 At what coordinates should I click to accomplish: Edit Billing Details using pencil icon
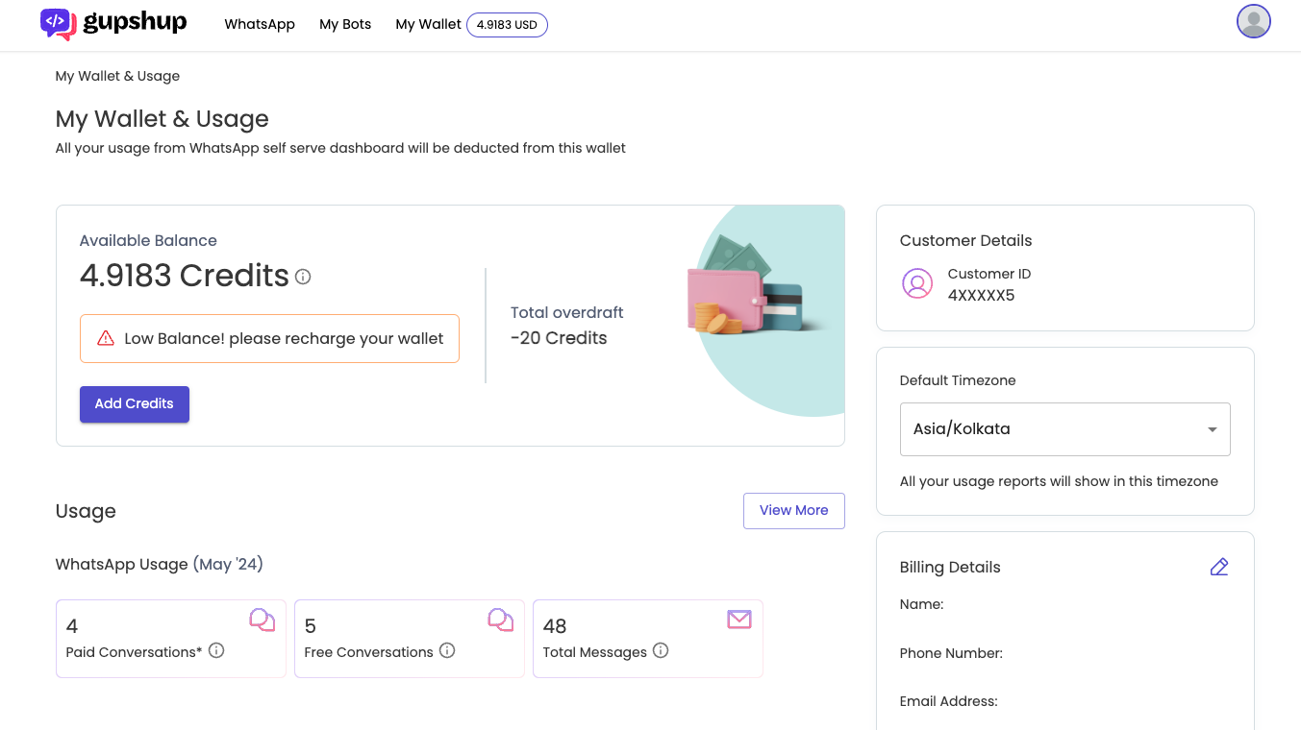[1219, 567]
